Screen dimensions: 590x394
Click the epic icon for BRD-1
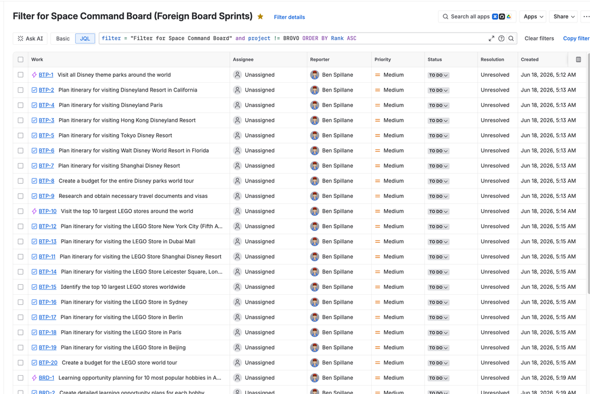click(x=34, y=378)
